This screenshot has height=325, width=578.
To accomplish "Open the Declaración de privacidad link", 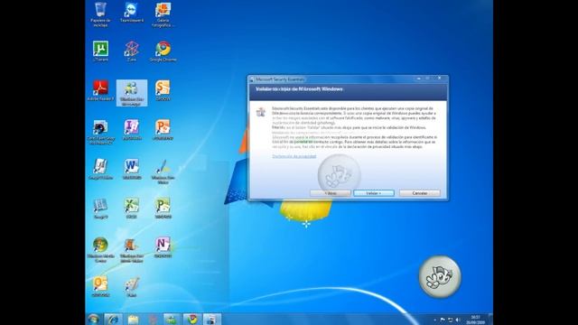I will pos(294,156).
